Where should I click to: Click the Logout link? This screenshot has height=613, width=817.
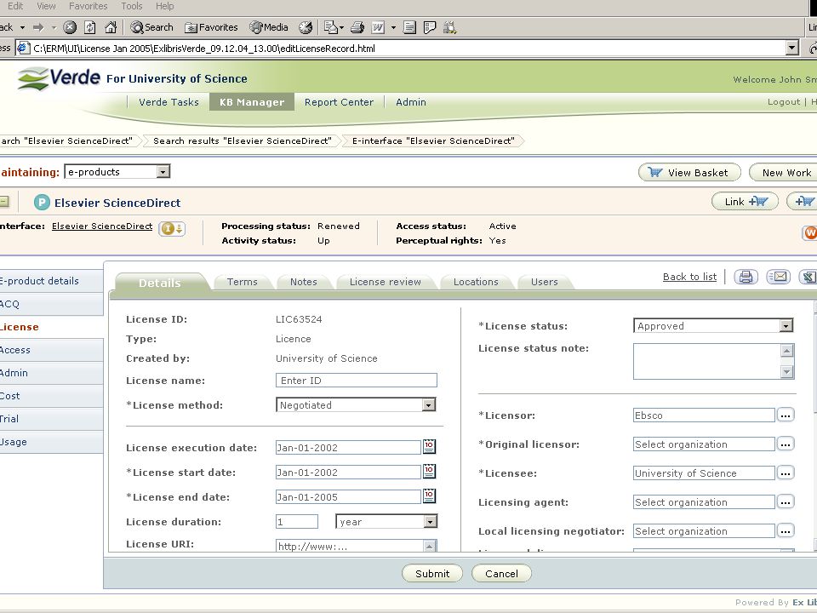click(x=783, y=102)
